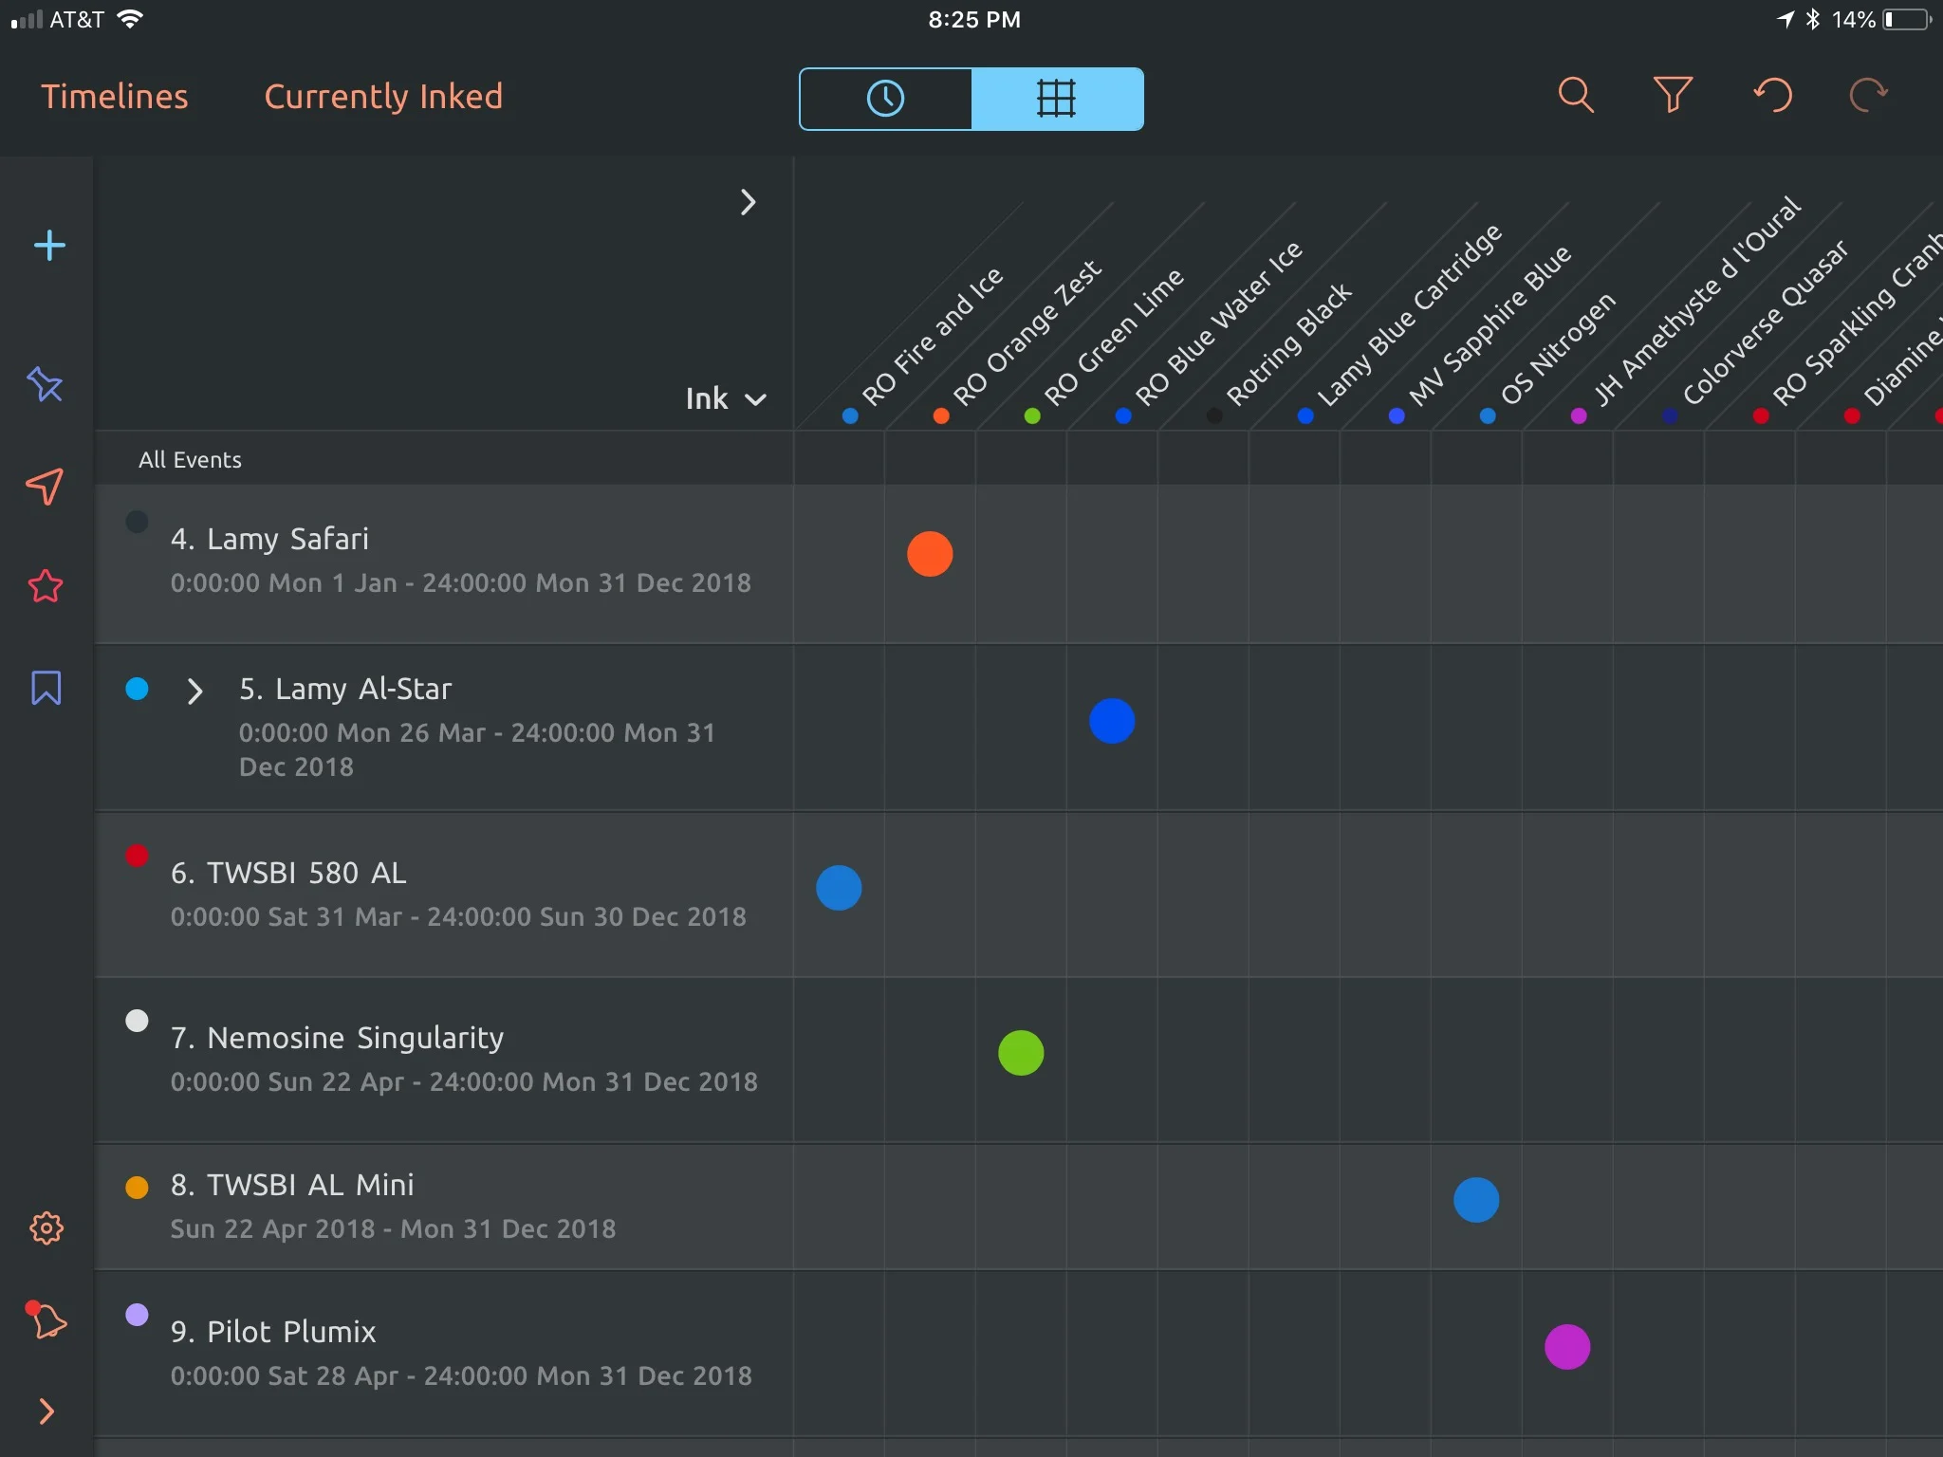Select the 9. Pilot Plumix event
This screenshot has width=1943, height=1457.
tap(444, 1354)
